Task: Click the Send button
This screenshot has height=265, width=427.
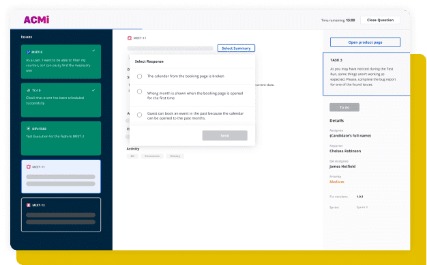Action: click(x=224, y=135)
